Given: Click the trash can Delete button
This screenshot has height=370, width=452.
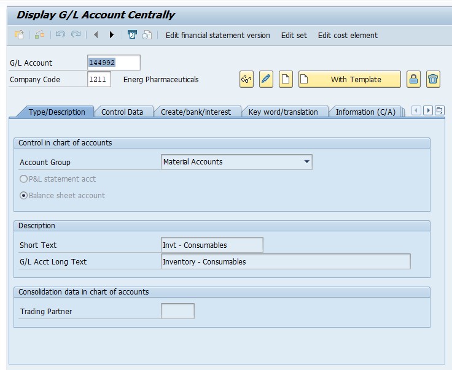Looking at the screenshot, I should pos(433,79).
